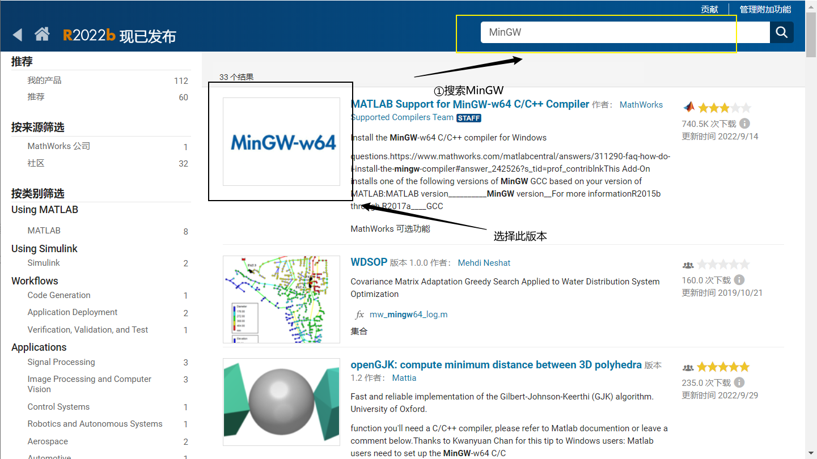
Task: Click info icon beside 160.0 downloads
Action: tap(739, 280)
